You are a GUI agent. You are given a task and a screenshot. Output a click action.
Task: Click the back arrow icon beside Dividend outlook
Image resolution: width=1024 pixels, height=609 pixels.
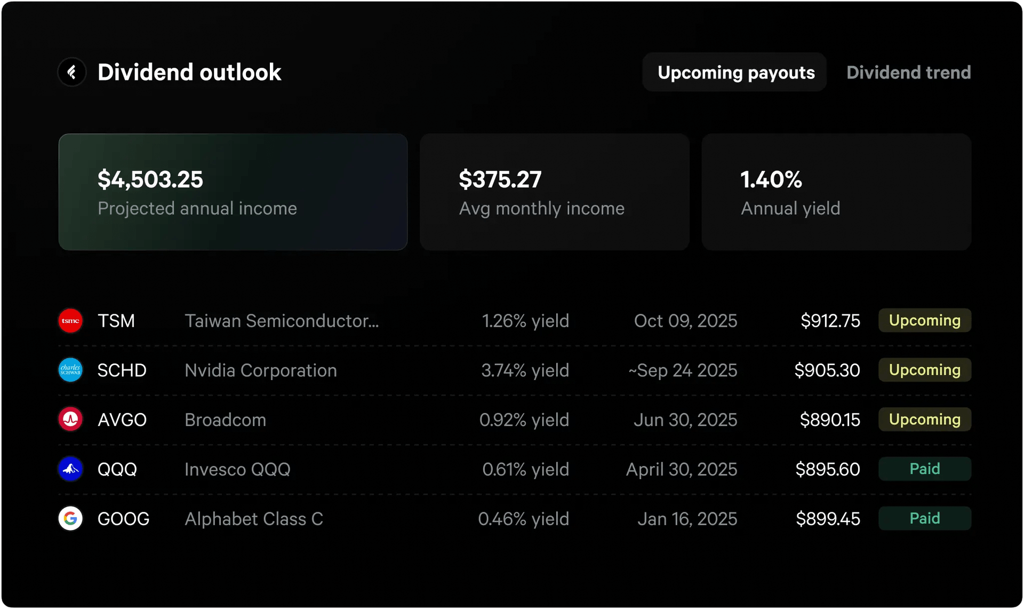[x=72, y=72]
